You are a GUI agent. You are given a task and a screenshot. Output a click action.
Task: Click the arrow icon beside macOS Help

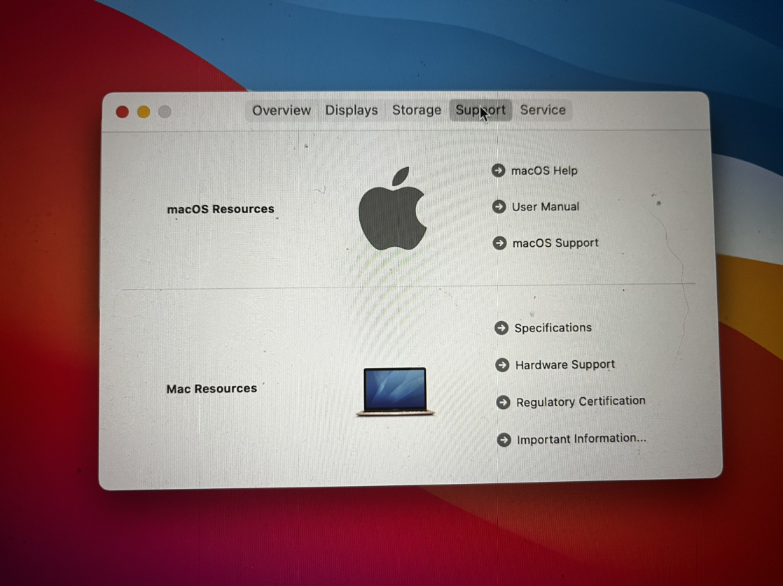click(498, 171)
